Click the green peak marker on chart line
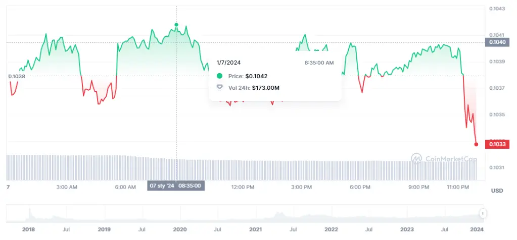517x240 pixels. pos(176,25)
